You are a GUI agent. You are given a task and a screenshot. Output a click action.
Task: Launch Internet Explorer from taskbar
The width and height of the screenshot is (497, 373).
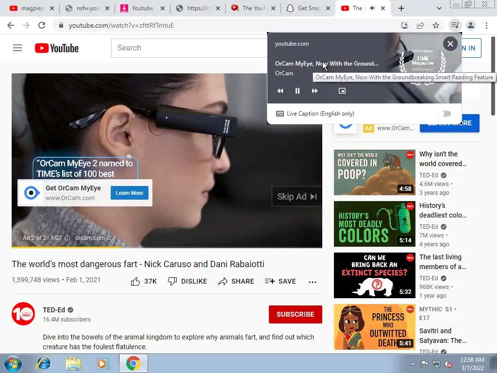[43, 363]
